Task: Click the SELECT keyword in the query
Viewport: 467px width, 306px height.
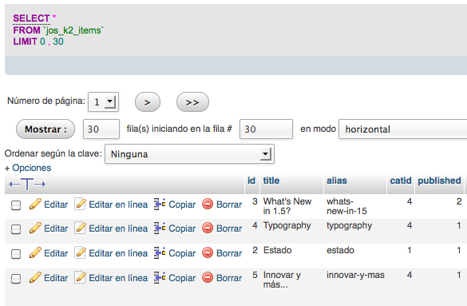Action: (x=31, y=18)
